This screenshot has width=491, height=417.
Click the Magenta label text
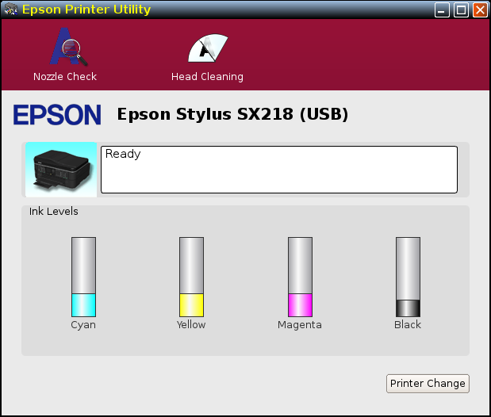tap(300, 325)
